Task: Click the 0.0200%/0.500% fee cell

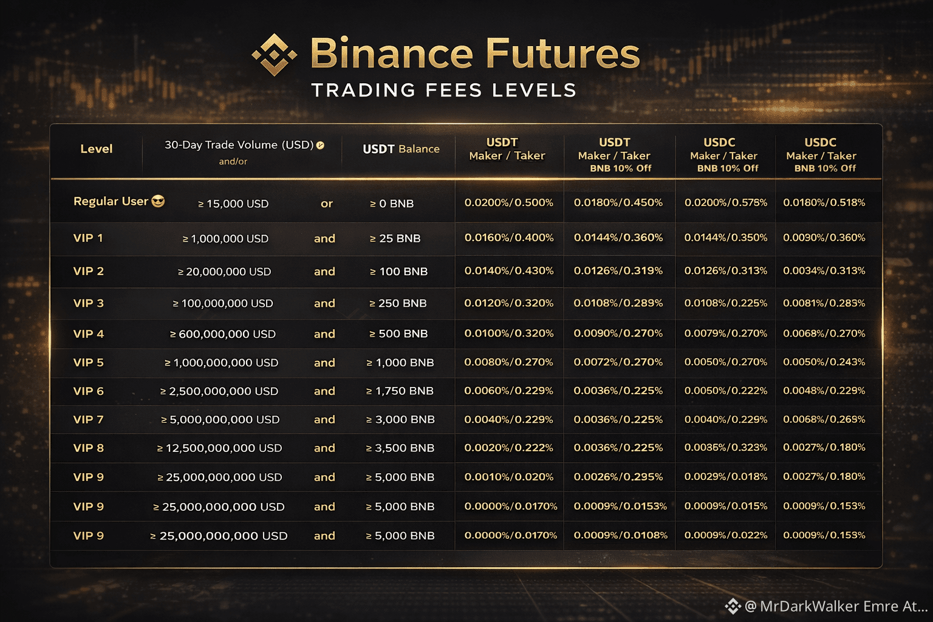Action: tap(509, 202)
